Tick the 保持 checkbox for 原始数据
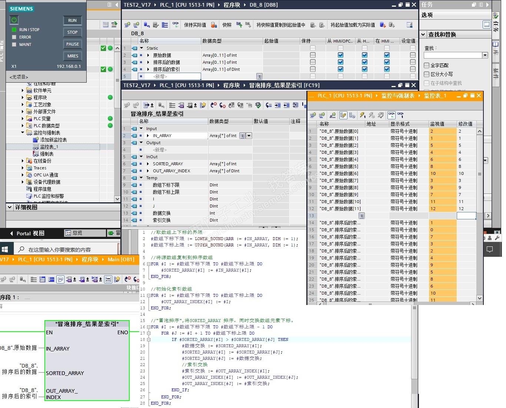The image size is (506, 408). [x=313, y=55]
